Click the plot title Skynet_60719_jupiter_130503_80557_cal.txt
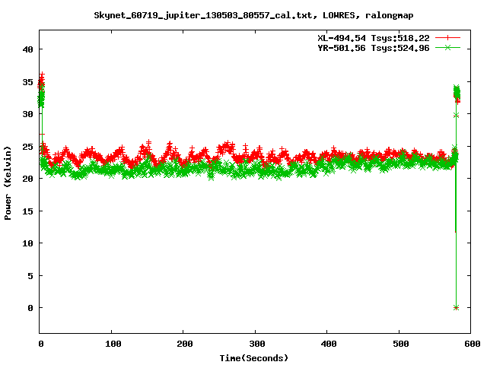The image size is (487, 365). [x=253, y=15]
